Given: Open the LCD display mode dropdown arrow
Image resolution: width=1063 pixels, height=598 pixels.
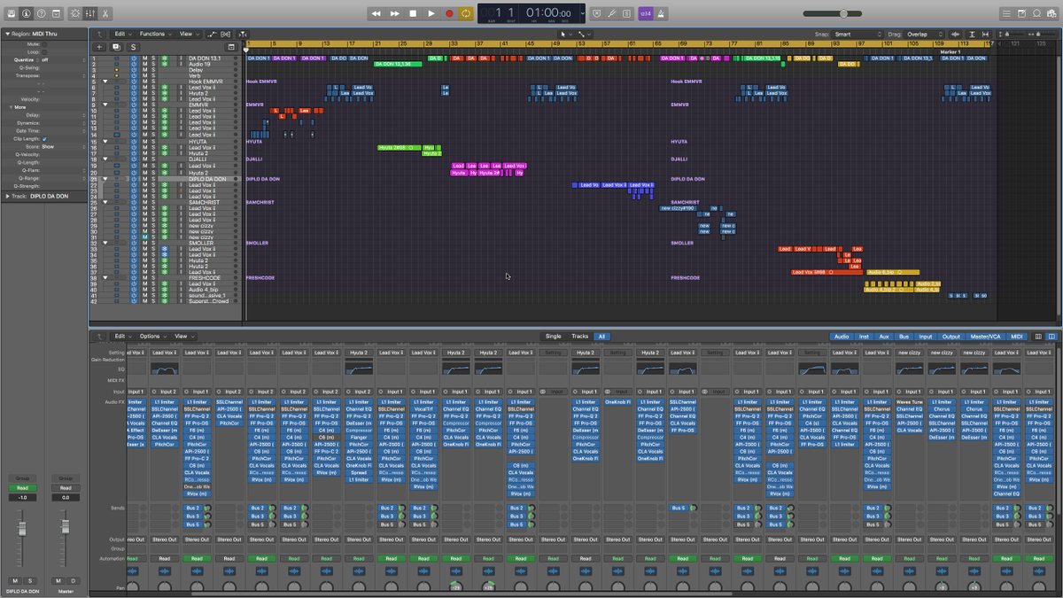Looking at the screenshot, I should 581,13.
